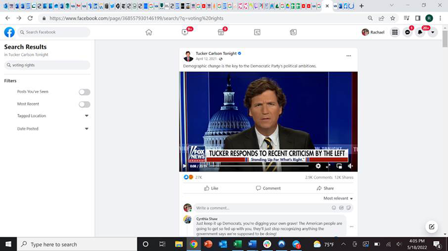
Task: Toggle the Most Recent filter
Action: [85, 104]
